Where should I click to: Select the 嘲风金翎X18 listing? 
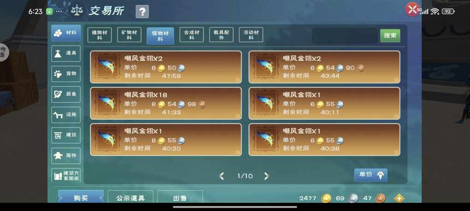(166, 103)
